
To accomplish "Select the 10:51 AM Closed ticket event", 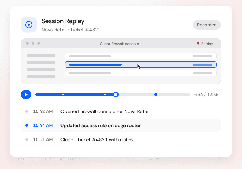I will pyautogui.click(x=121, y=139).
